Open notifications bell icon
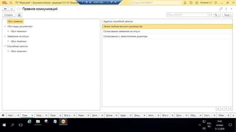This screenshot has width=236, height=132. tap(185, 3)
